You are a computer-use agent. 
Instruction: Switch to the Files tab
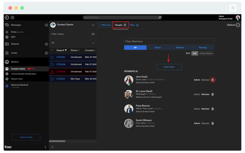pos(134,25)
